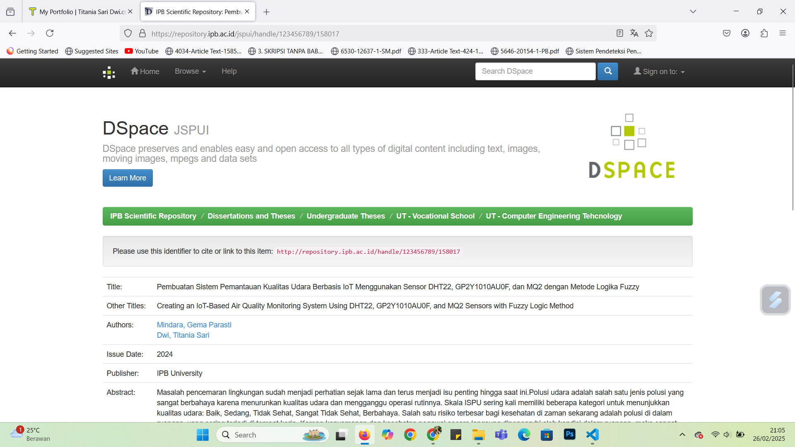This screenshot has width=795, height=447.
Task: Open the Pocket save icon
Action: coord(727,33)
